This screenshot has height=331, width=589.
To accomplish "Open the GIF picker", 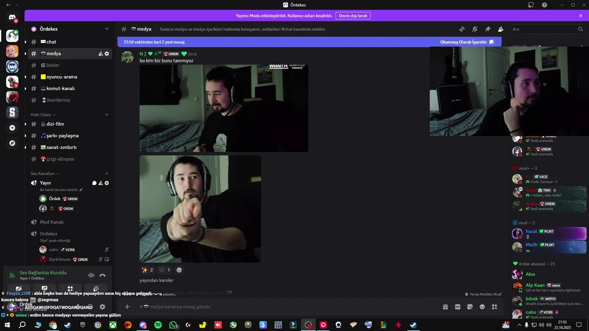I will (x=458, y=307).
